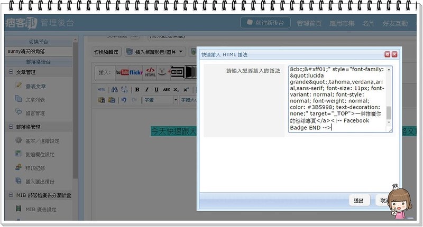Click the backup icon beside 匯入匯出備份
The height and width of the screenshot is (227, 423).
(x=19, y=181)
